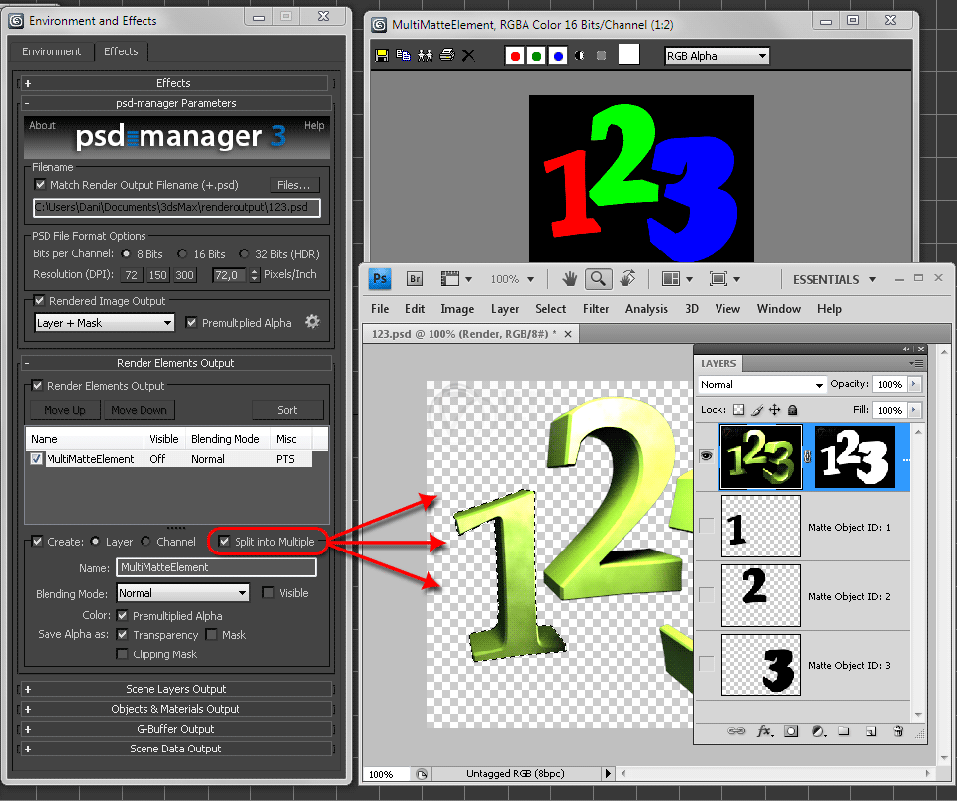This screenshot has width=957, height=801.
Task: Click the print image icon in render window
Action: tap(446, 55)
